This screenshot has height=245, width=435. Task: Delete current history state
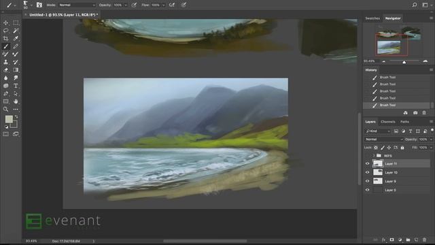(x=424, y=113)
